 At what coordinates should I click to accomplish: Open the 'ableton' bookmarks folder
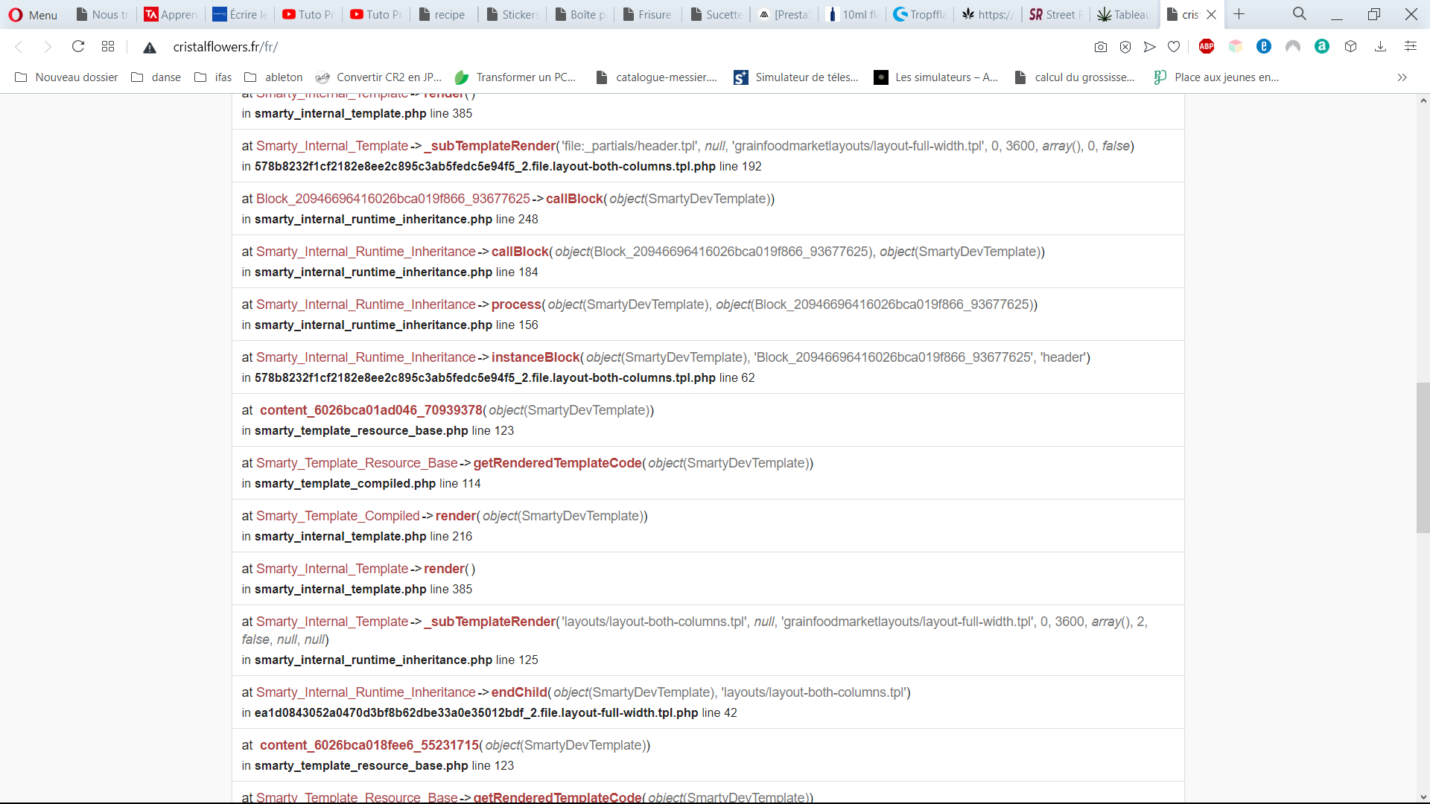coord(273,77)
